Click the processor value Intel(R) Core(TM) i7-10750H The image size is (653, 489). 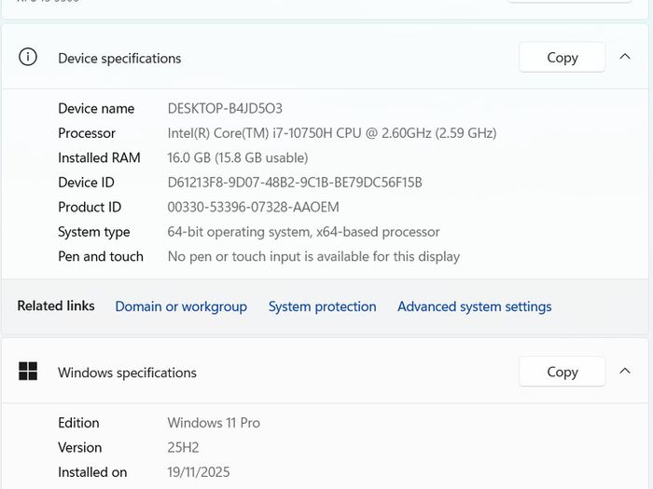tap(332, 133)
